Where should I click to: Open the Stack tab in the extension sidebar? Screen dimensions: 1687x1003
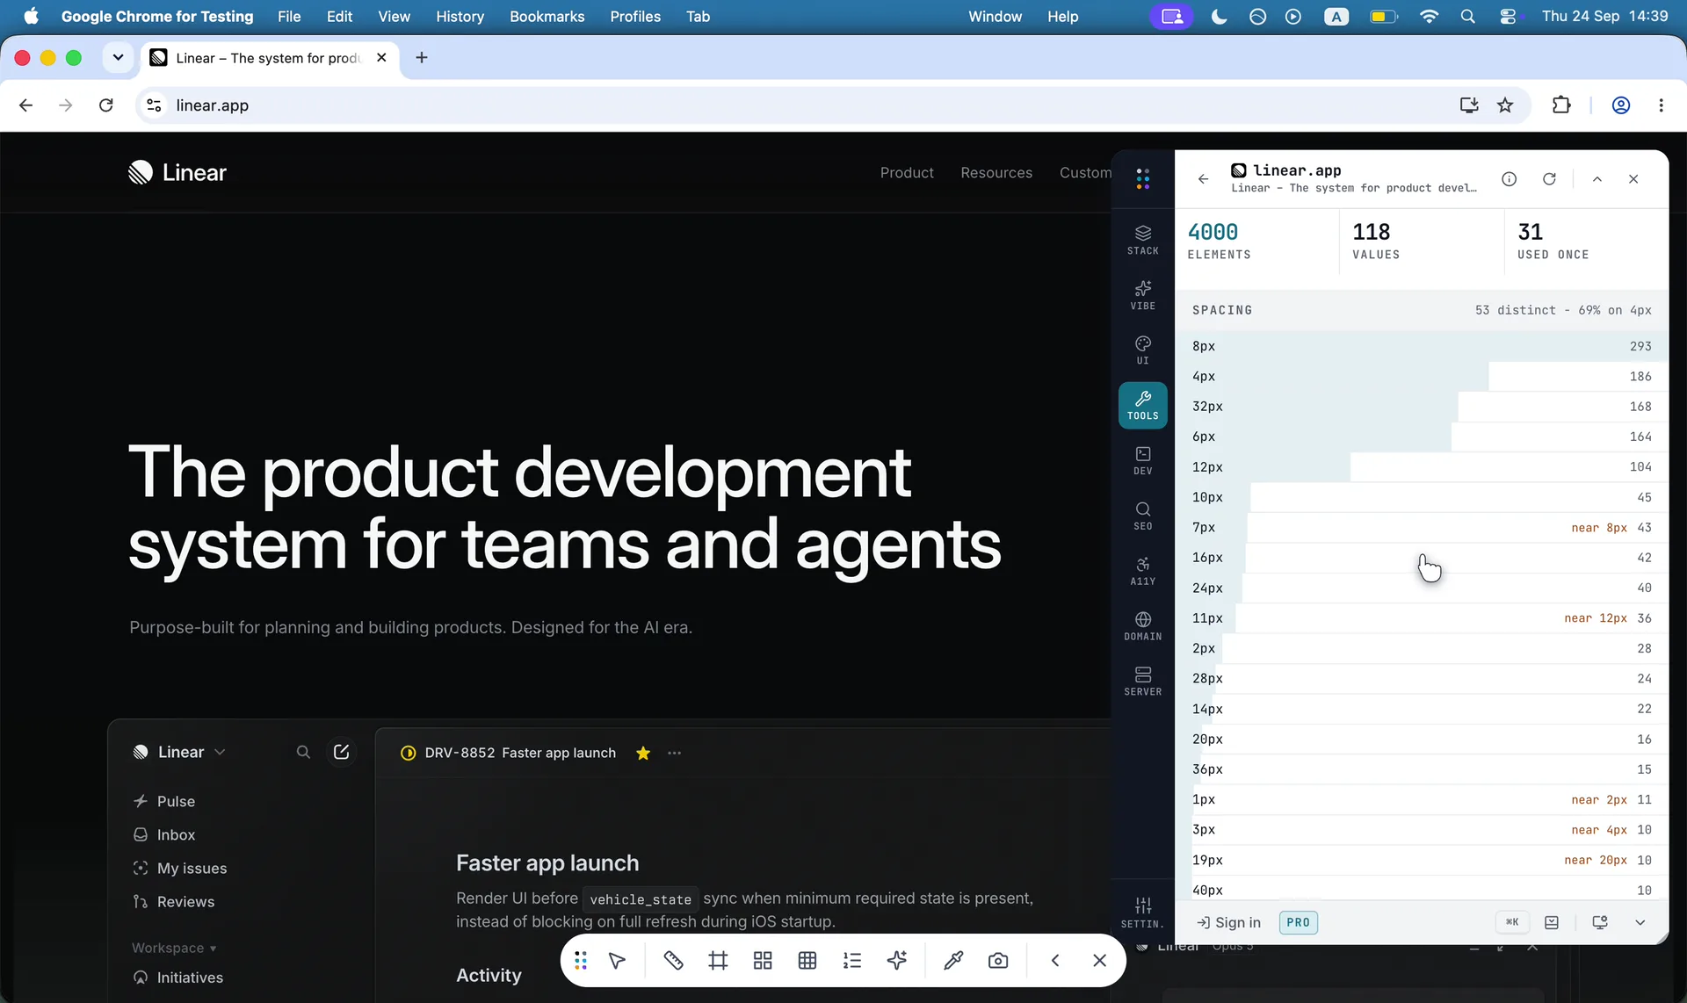tap(1142, 240)
